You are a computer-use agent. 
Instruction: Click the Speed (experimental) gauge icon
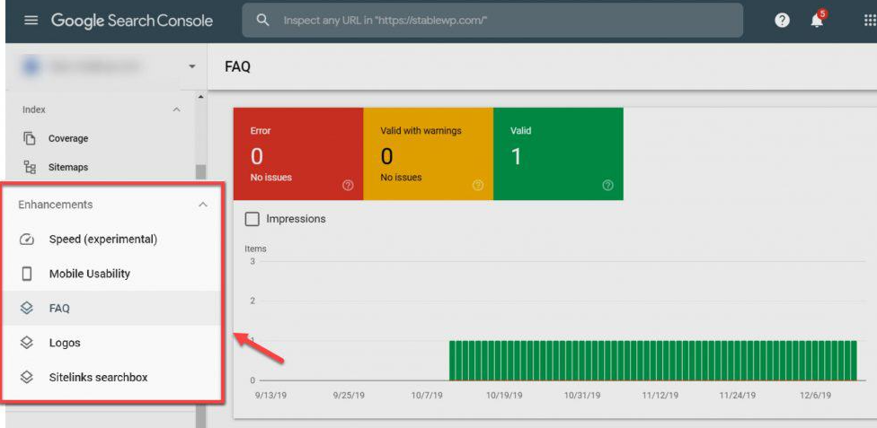pyautogui.click(x=27, y=240)
